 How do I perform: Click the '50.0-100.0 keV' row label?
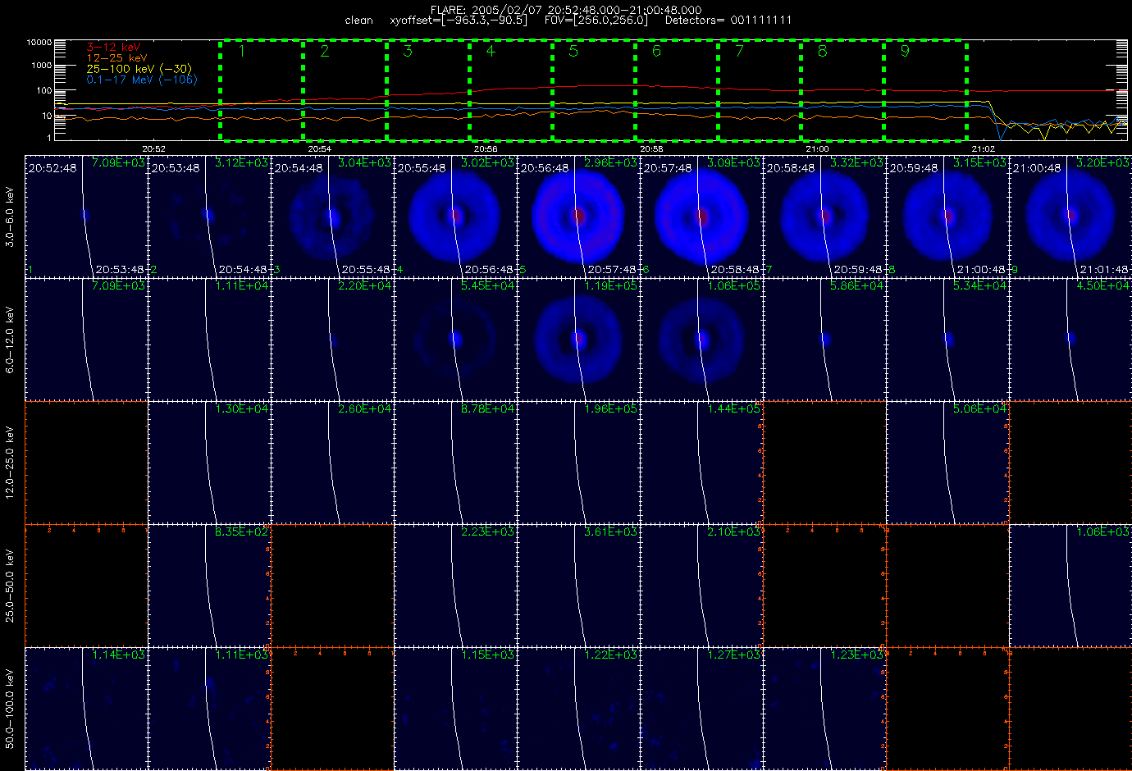[x=10, y=709]
